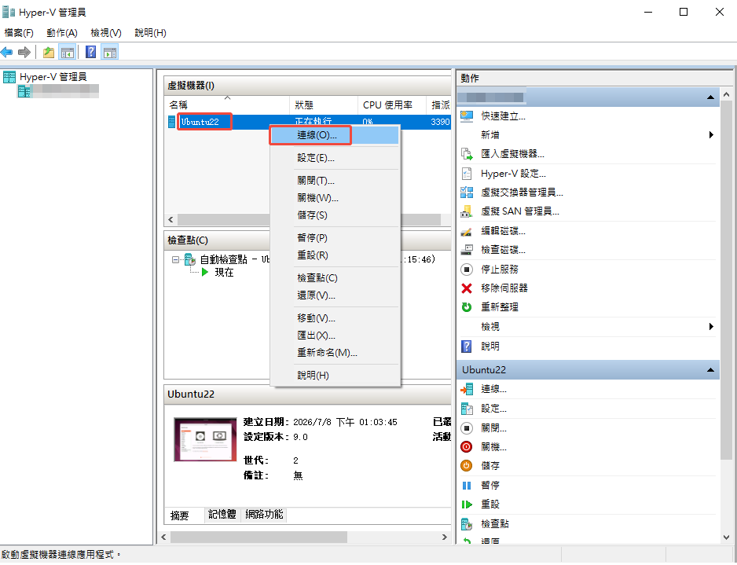737x565 pixels.
Task: Click the 檢查點 action icon in Actions pane
Action: coord(466,524)
